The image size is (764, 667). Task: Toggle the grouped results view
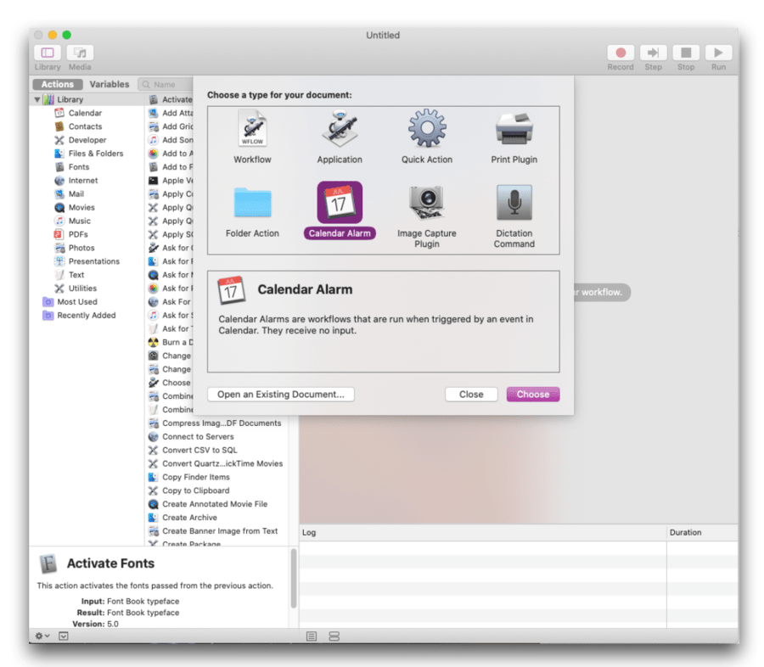(x=333, y=636)
